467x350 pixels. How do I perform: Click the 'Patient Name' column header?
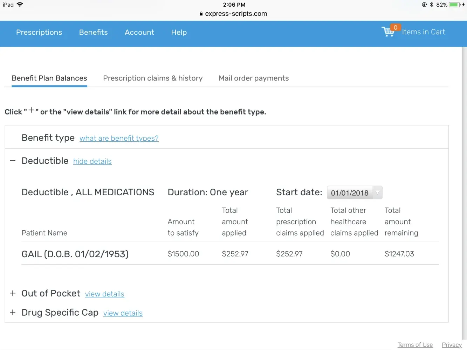[x=44, y=233]
